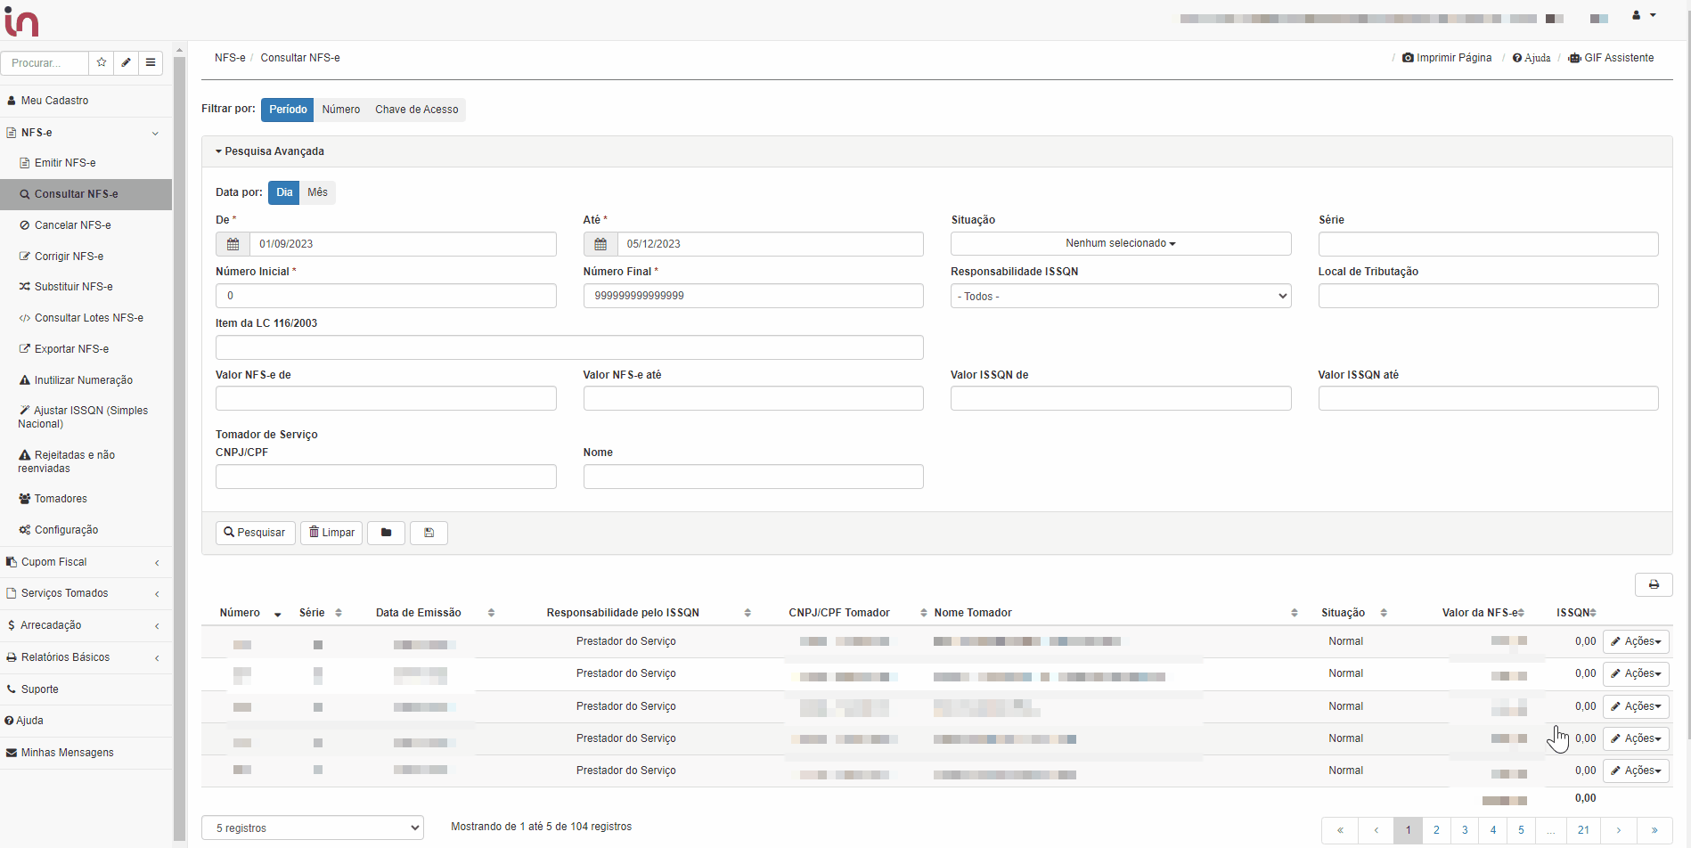The width and height of the screenshot is (1691, 848).
Task: Open the 5 registros page size dropdown
Action: coord(313,828)
